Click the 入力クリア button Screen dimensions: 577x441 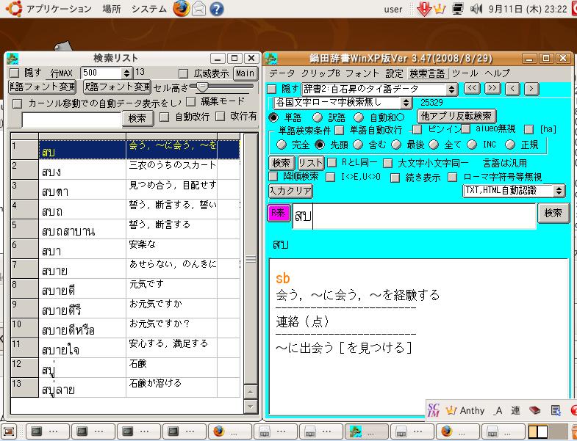tap(291, 191)
